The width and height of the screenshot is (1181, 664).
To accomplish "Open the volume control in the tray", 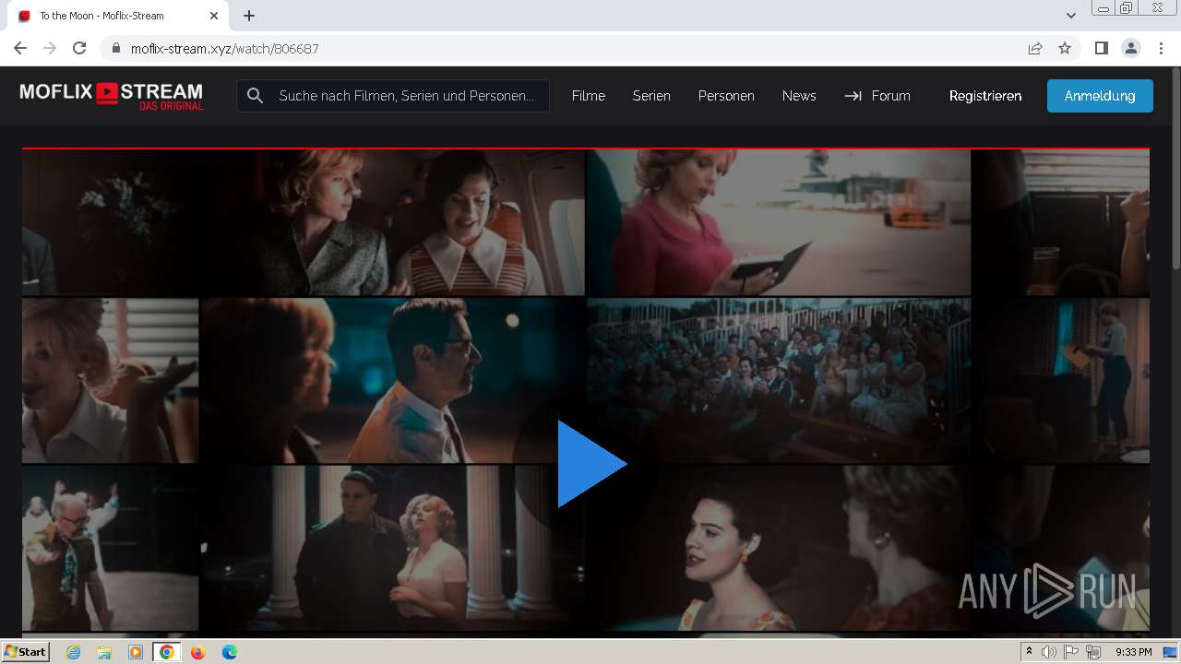I will [x=1049, y=652].
